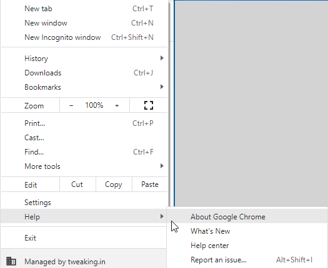Choose Print... menu entry

point(84,123)
